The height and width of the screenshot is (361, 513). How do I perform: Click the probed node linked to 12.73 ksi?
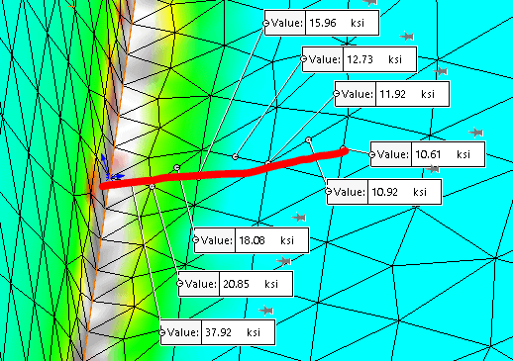(235, 156)
